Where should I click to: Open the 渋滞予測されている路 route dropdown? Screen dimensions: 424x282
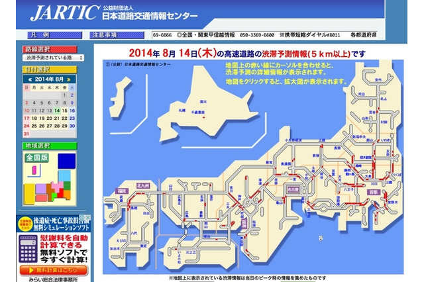coord(53,58)
